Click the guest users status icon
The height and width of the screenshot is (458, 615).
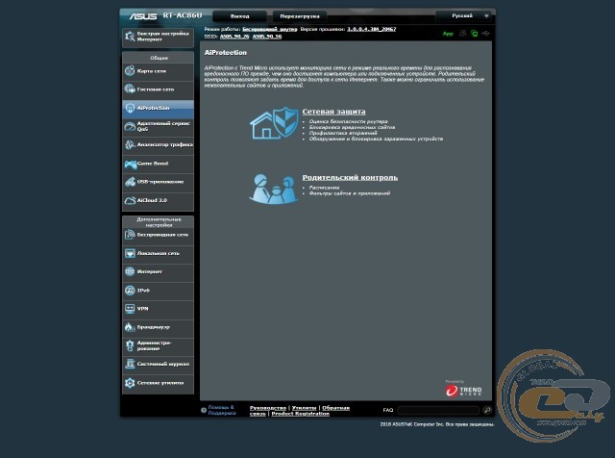pos(463,34)
